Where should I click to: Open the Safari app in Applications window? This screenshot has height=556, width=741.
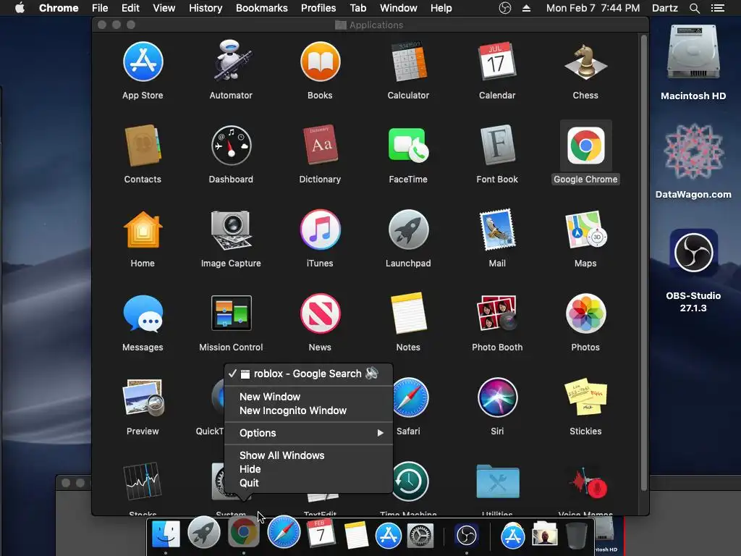(x=410, y=397)
